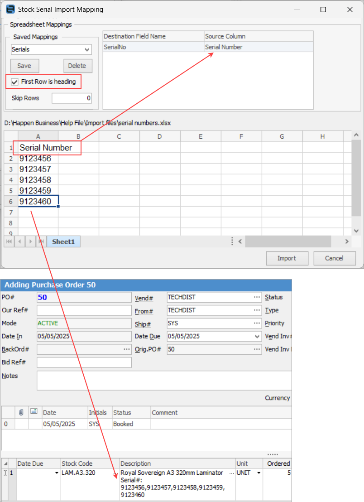Click the Delete mapping button
The height and width of the screenshot is (502, 364).
pyautogui.click(x=78, y=66)
